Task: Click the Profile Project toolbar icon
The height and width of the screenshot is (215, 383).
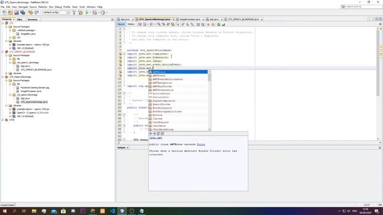Action: pyautogui.click(x=103, y=13)
